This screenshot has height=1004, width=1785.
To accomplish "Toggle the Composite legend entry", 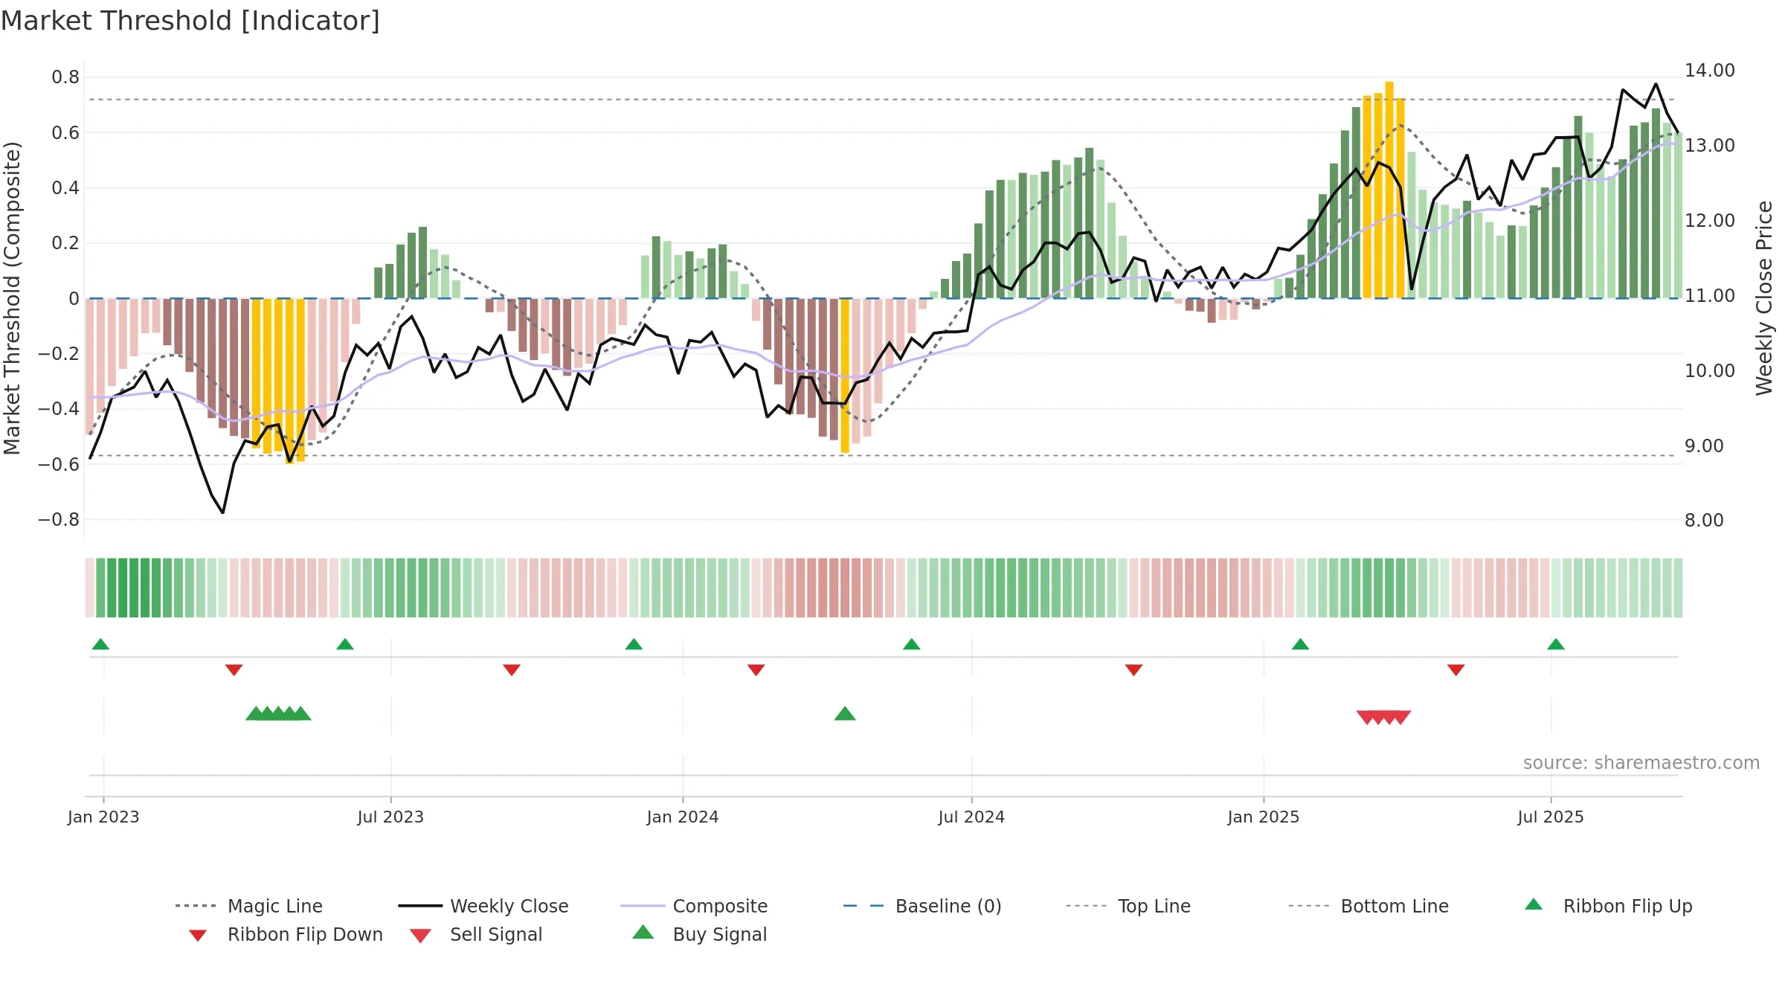I will [x=694, y=906].
